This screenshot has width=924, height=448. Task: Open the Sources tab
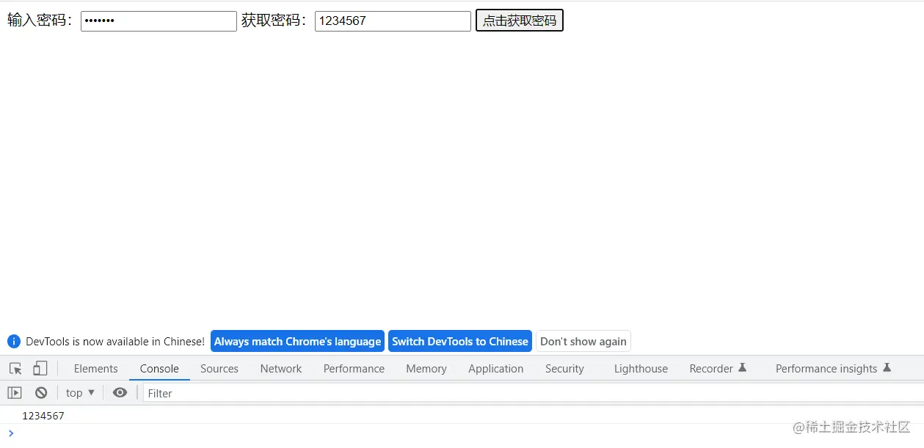(x=219, y=369)
